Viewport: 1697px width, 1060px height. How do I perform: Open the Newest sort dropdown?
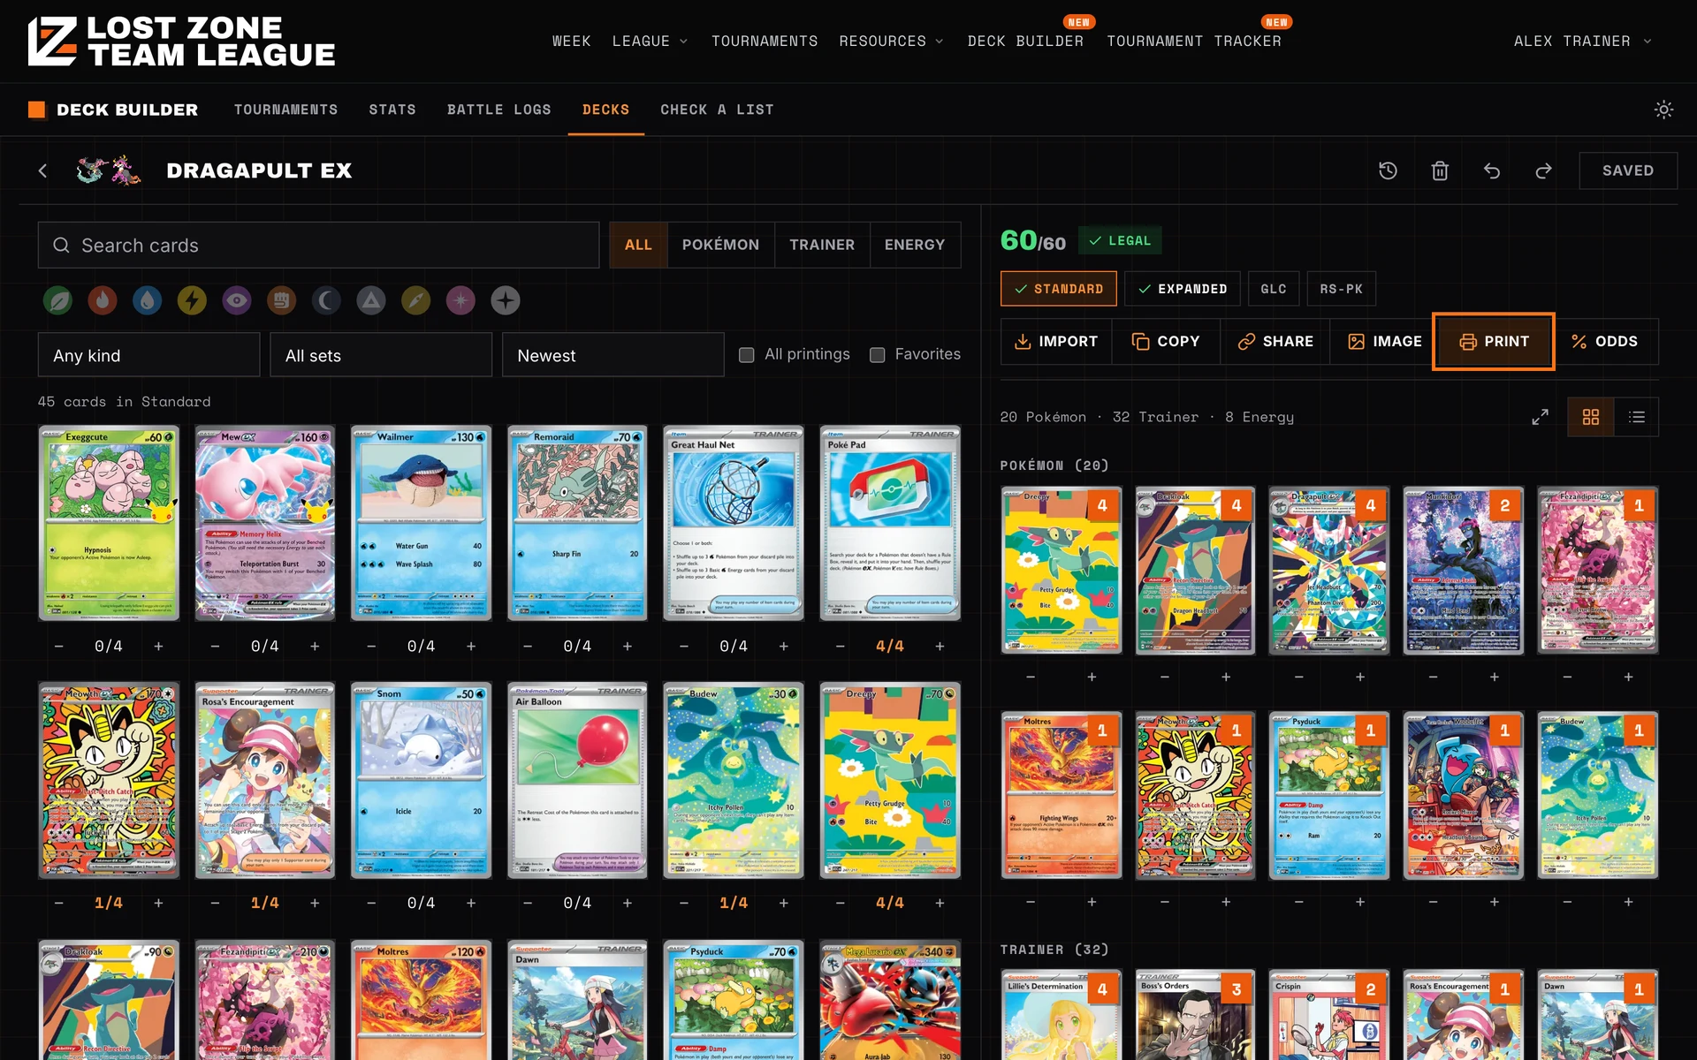click(x=613, y=355)
